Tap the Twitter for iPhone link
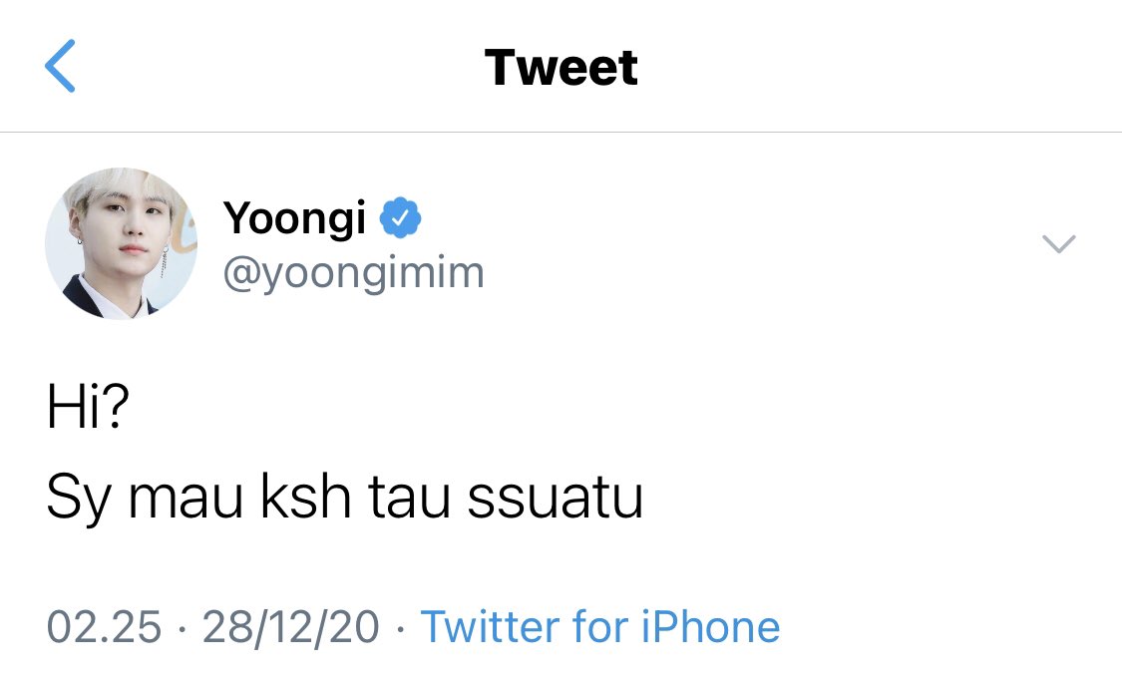This screenshot has height=682, width=1122. coord(599,627)
